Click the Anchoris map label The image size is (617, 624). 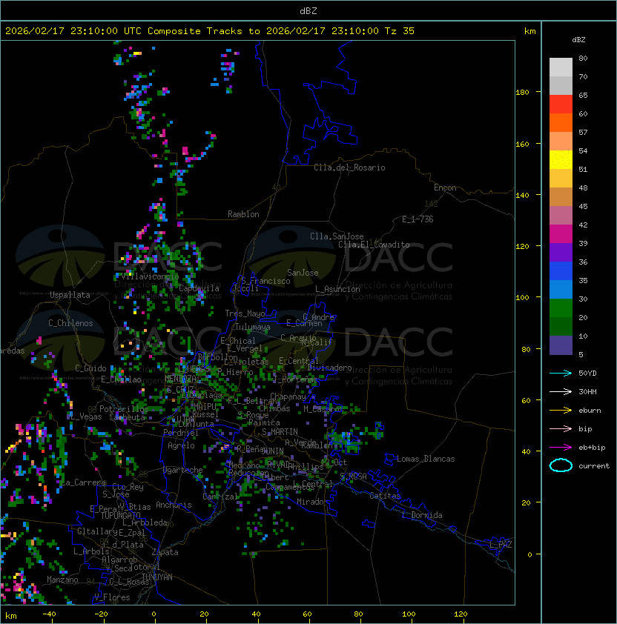click(x=174, y=505)
